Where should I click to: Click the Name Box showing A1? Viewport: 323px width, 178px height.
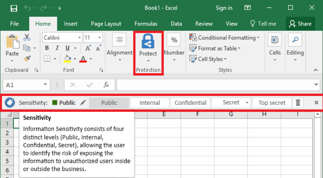(x=22, y=85)
